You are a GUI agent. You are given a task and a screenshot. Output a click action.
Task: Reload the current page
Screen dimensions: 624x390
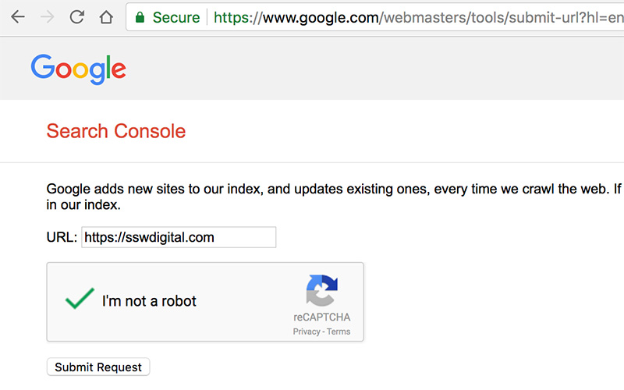[77, 16]
